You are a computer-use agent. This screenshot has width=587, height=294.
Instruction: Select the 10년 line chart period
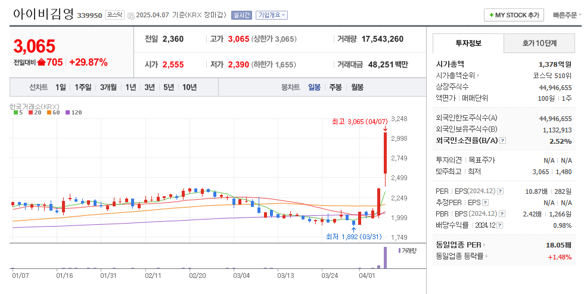tap(190, 87)
